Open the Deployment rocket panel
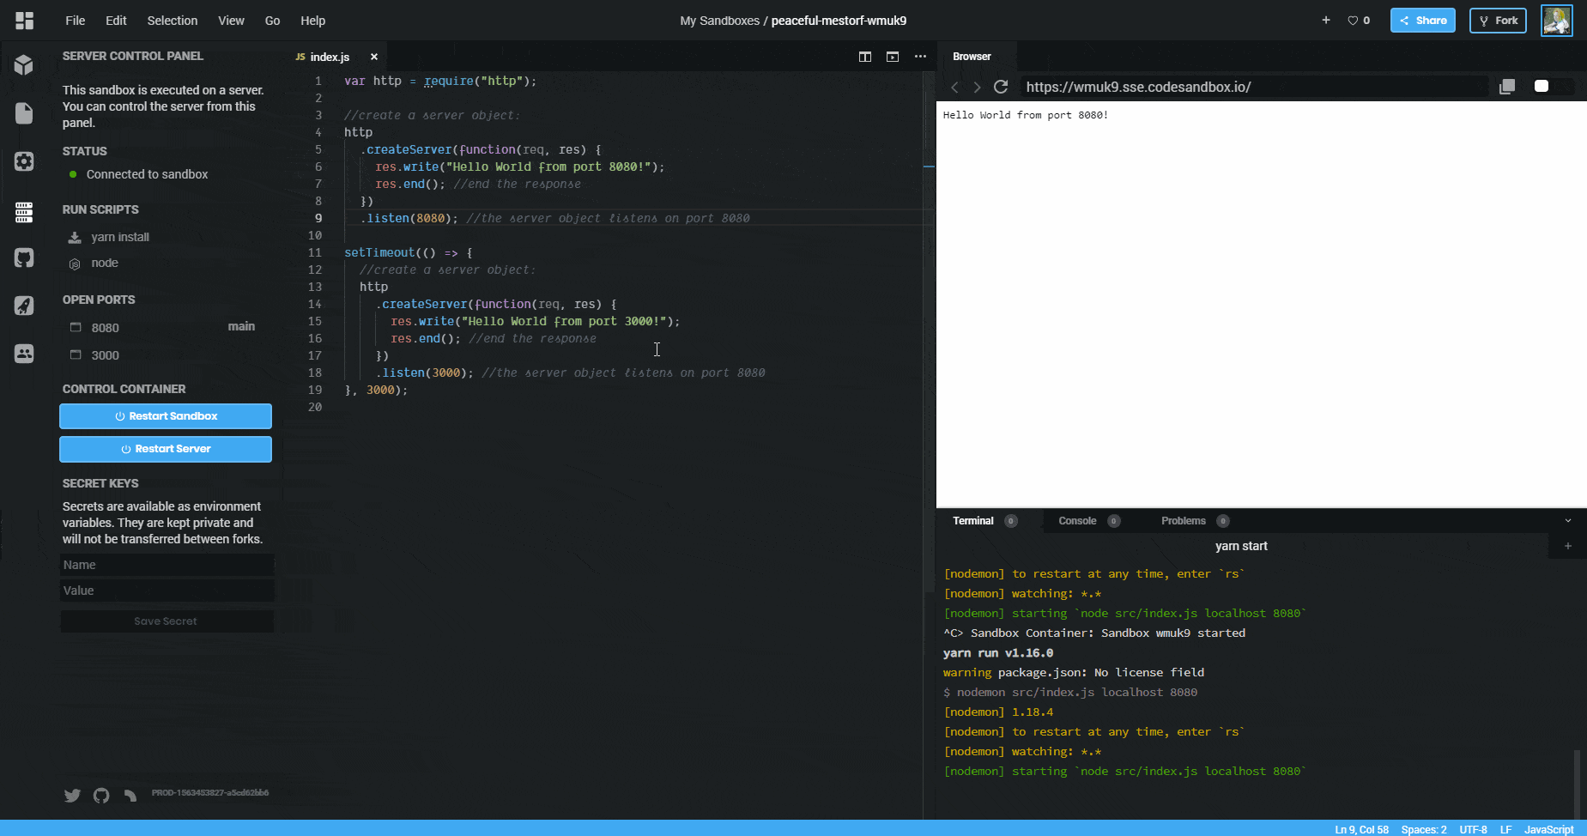This screenshot has width=1587, height=836. [24, 306]
